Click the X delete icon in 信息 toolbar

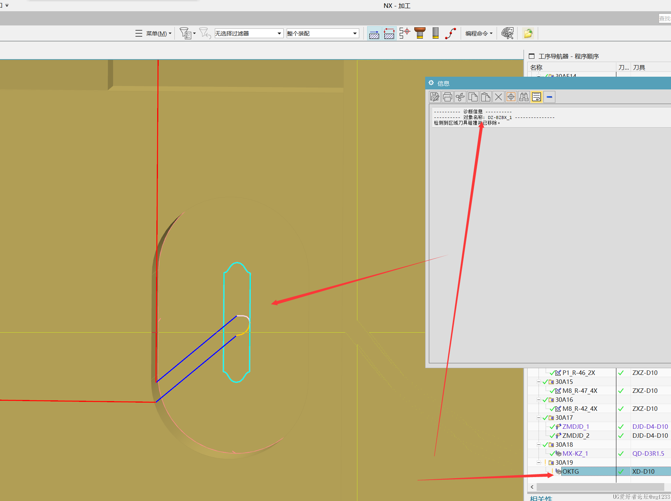(x=498, y=97)
